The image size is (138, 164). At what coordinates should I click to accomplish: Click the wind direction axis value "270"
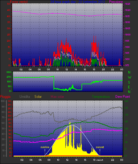pos(9,77)
